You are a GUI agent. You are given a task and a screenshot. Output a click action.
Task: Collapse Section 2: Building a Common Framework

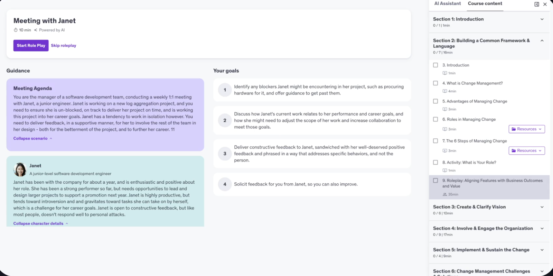point(542,40)
